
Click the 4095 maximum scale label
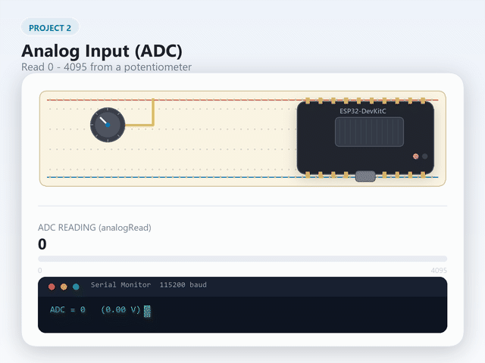[439, 271]
